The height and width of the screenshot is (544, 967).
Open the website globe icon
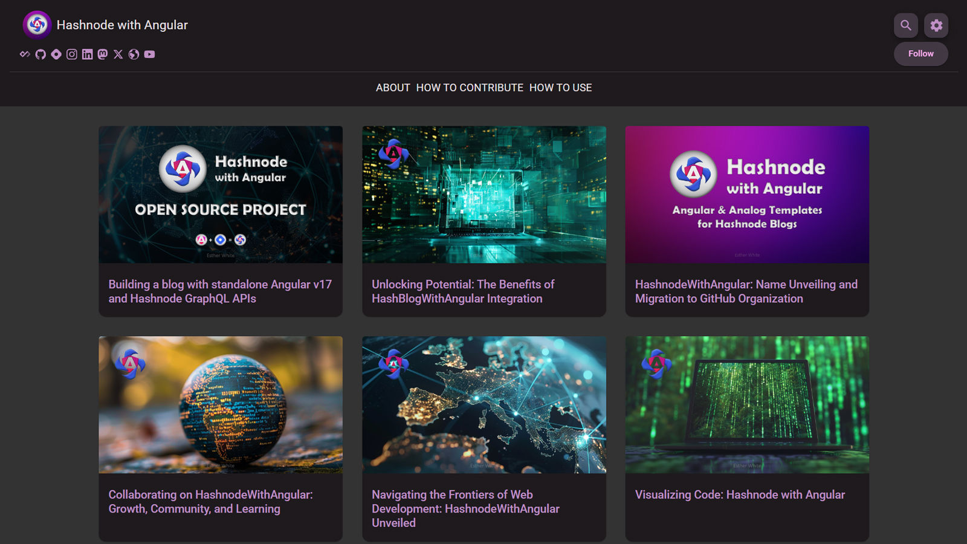pyautogui.click(x=134, y=54)
